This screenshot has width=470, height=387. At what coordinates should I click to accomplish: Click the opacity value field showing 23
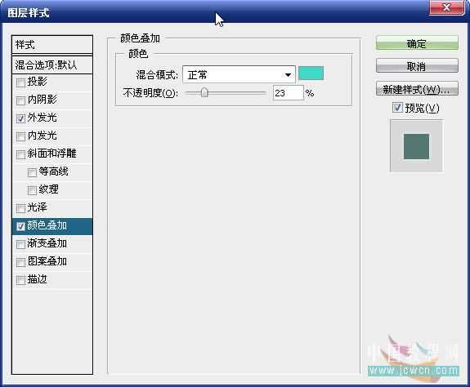click(x=288, y=93)
